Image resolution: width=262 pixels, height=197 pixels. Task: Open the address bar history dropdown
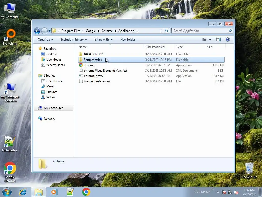click(161, 31)
